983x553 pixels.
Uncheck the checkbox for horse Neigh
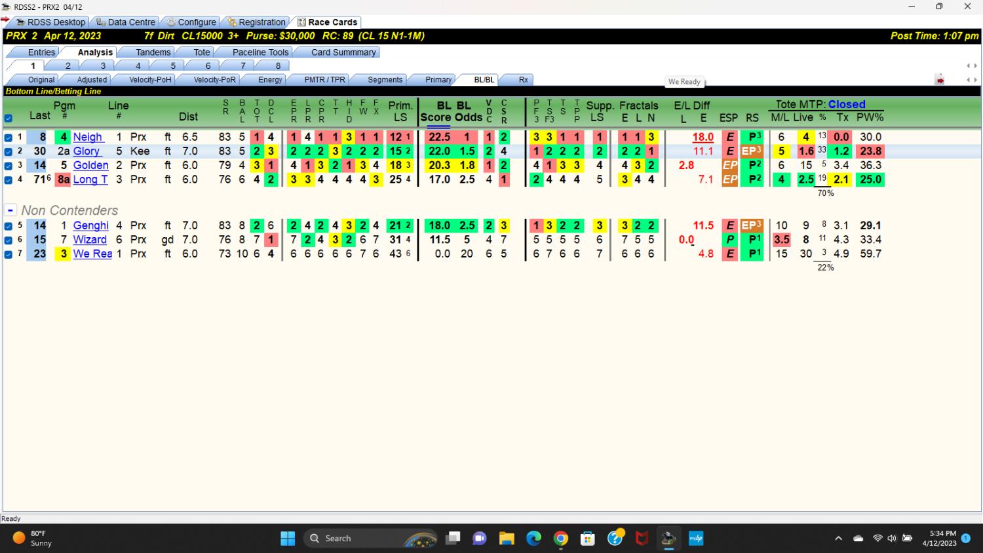pos(9,138)
